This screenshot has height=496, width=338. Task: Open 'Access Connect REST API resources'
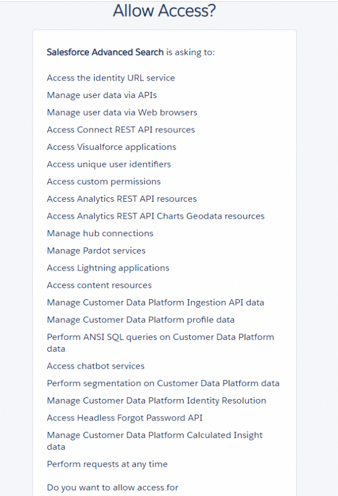pyautogui.click(x=121, y=130)
